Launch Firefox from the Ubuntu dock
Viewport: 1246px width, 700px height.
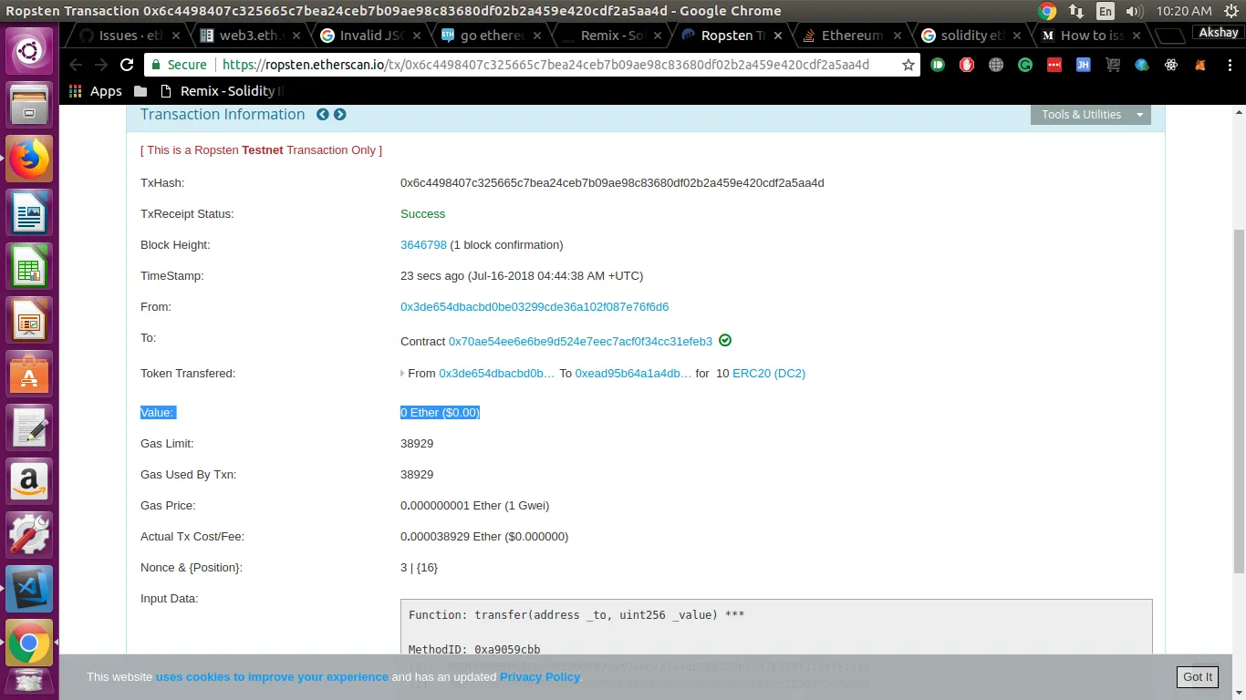coord(30,159)
